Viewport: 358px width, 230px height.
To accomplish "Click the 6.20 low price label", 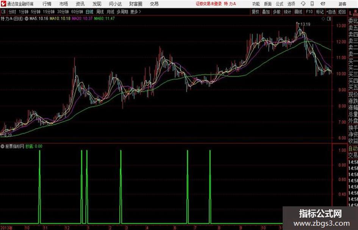I will tap(8, 135).
